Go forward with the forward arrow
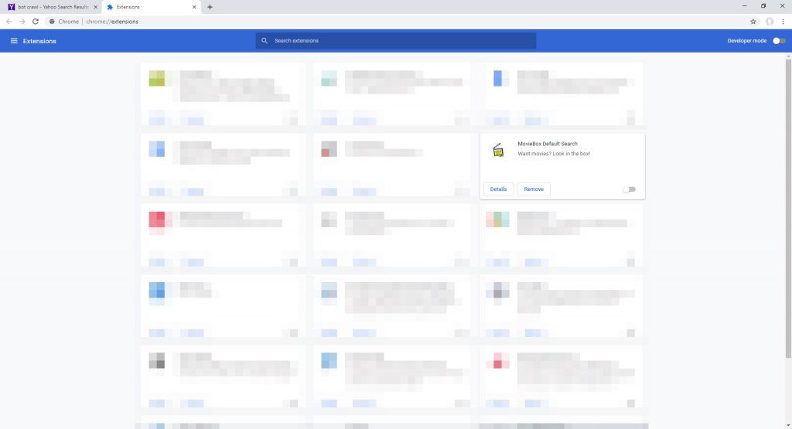 (22, 22)
